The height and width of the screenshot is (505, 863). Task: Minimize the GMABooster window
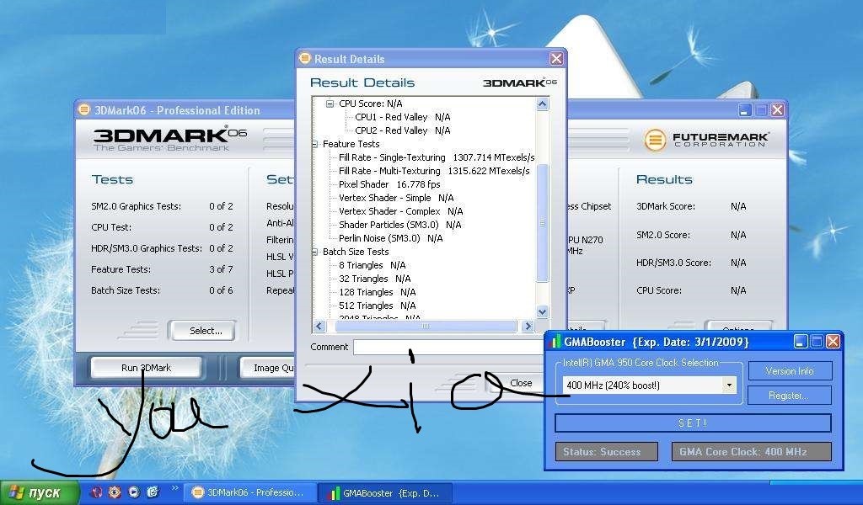click(x=801, y=342)
